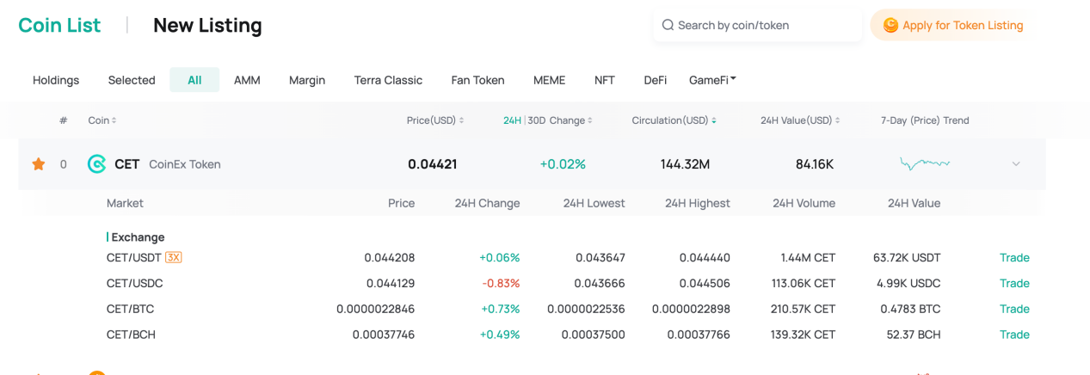This screenshot has width=1090, height=375.
Task: Switch change period to 30D
Action: (x=537, y=120)
